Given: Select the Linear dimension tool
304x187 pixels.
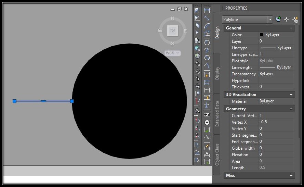Looking at the screenshot, I should (x=207, y=11).
